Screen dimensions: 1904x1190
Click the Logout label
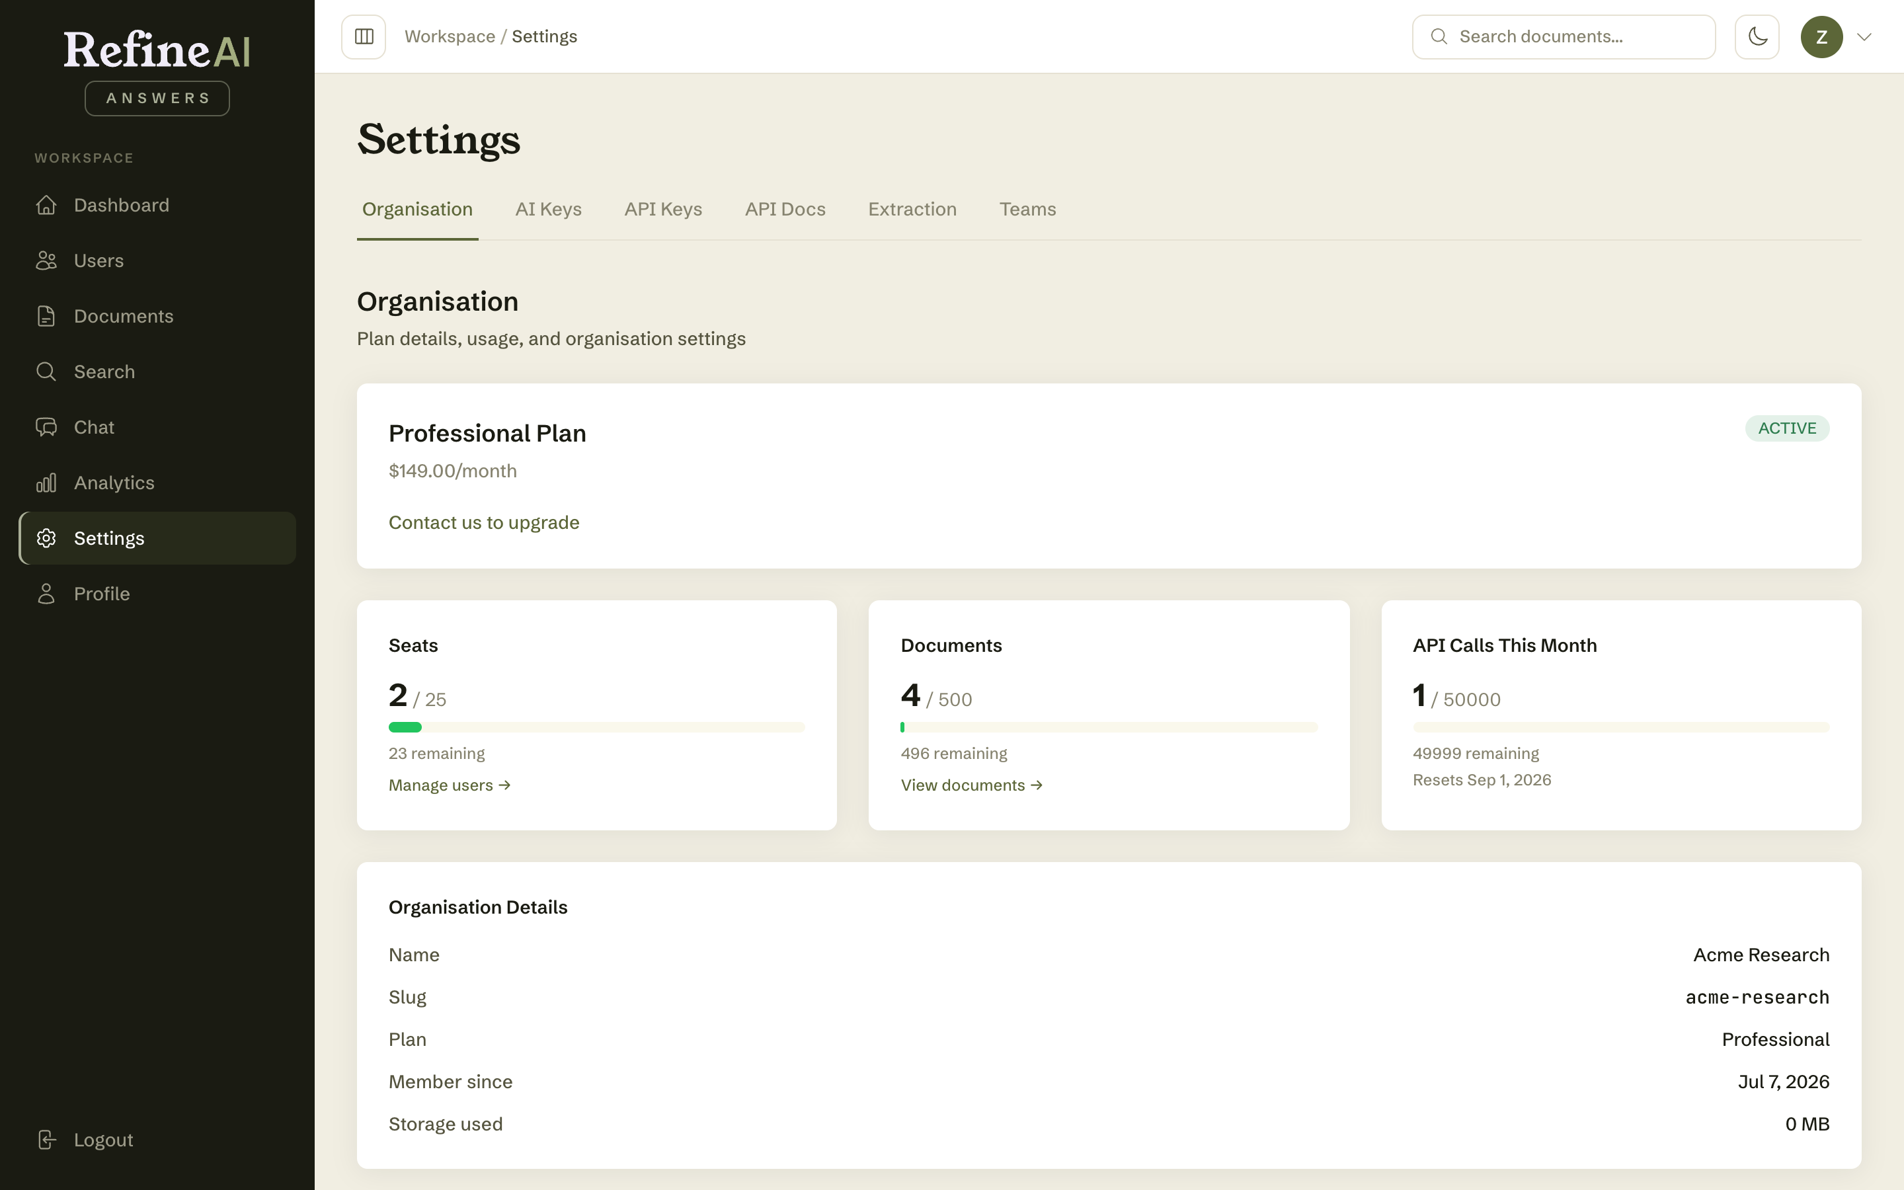point(103,1140)
